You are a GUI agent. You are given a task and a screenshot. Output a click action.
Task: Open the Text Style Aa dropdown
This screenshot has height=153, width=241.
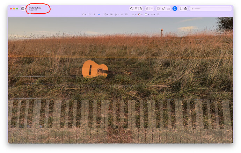point(153,14)
